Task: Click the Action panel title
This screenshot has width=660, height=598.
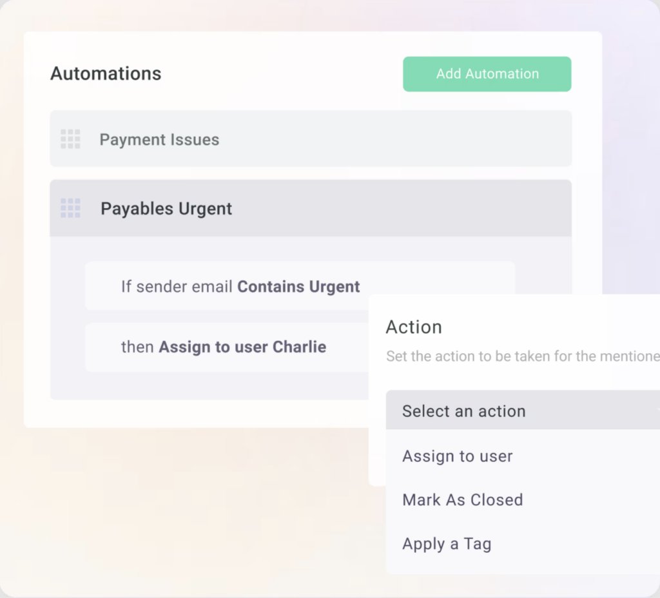Action: [x=414, y=327]
